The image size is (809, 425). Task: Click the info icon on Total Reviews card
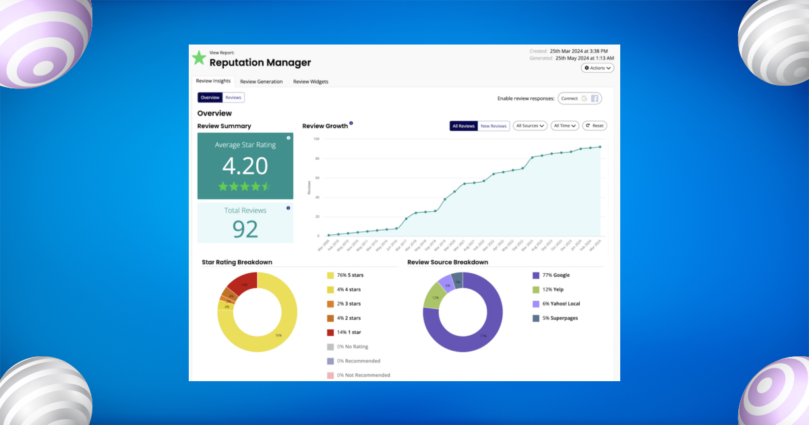click(289, 208)
